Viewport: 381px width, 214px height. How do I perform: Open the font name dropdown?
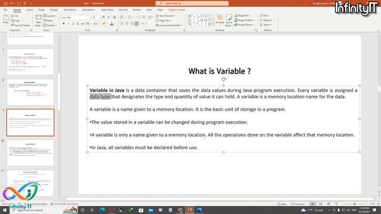(90, 17)
